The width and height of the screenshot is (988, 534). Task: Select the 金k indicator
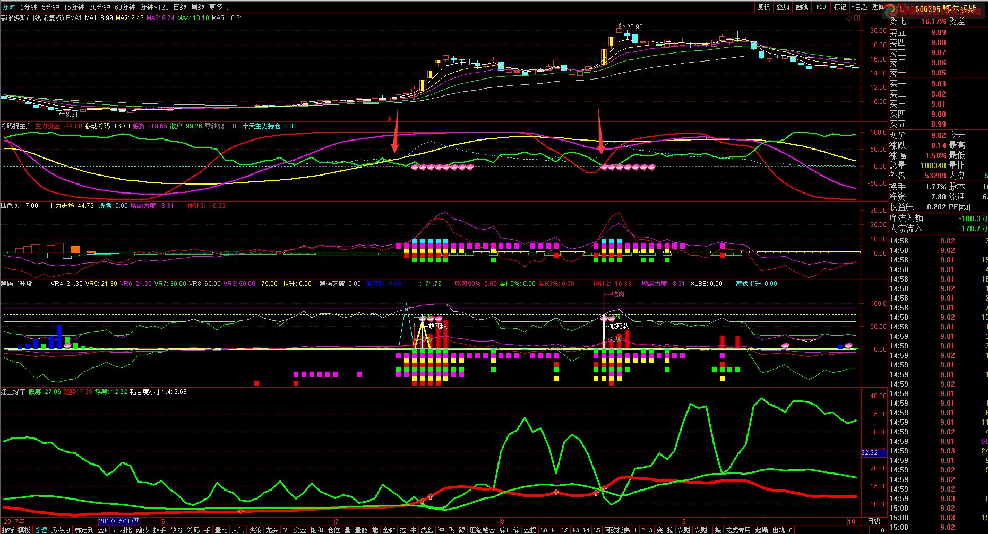(103, 530)
